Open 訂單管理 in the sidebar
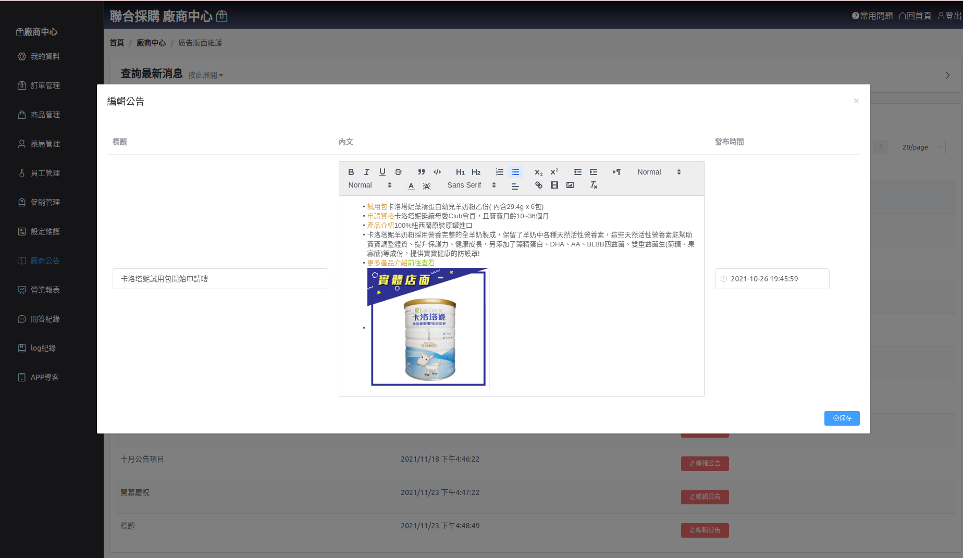 (x=45, y=85)
